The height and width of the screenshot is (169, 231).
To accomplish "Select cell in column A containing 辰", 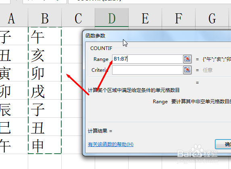I will [x=14, y=108].
